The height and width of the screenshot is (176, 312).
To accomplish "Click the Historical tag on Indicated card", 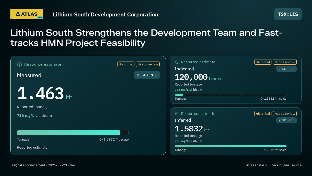I will pos(263,62).
